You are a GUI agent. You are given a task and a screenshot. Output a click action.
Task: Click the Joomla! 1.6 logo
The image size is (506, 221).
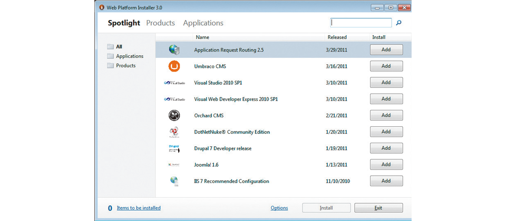point(174,165)
